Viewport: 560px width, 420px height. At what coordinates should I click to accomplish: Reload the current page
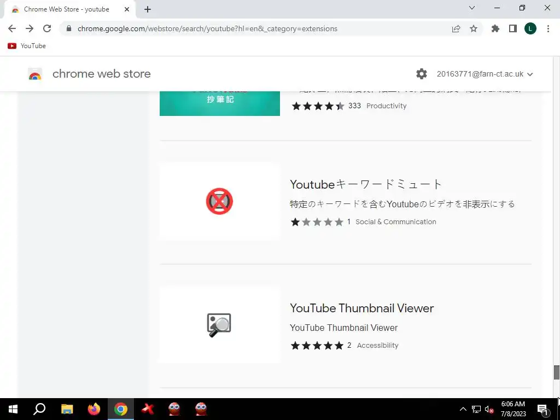click(x=47, y=28)
